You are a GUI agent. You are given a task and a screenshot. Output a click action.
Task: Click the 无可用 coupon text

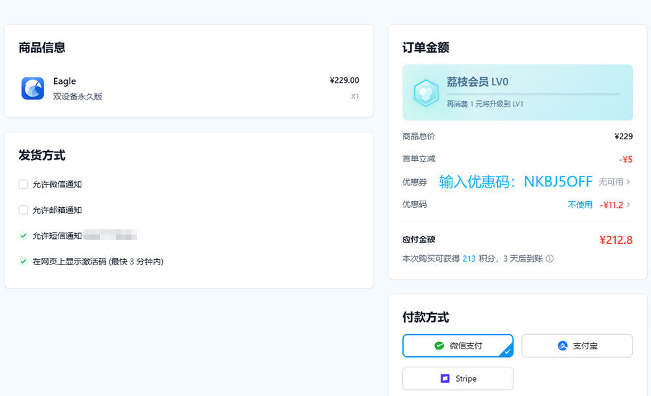coord(611,182)
